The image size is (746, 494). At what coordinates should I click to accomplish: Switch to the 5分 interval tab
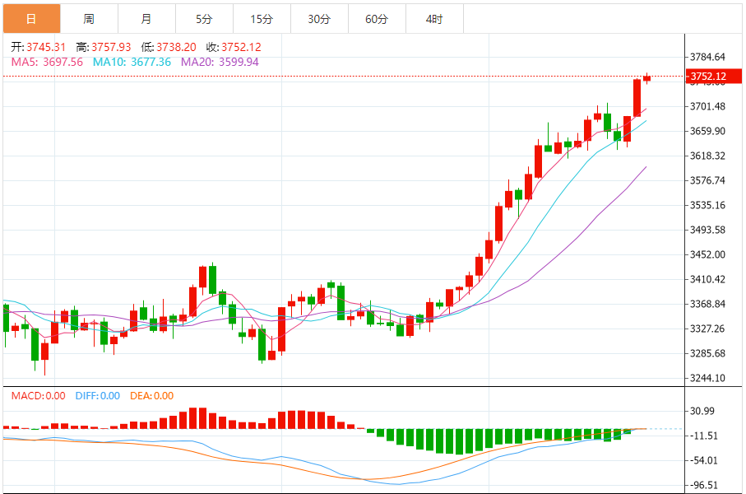pyautogui.click(x=204, y=18)
